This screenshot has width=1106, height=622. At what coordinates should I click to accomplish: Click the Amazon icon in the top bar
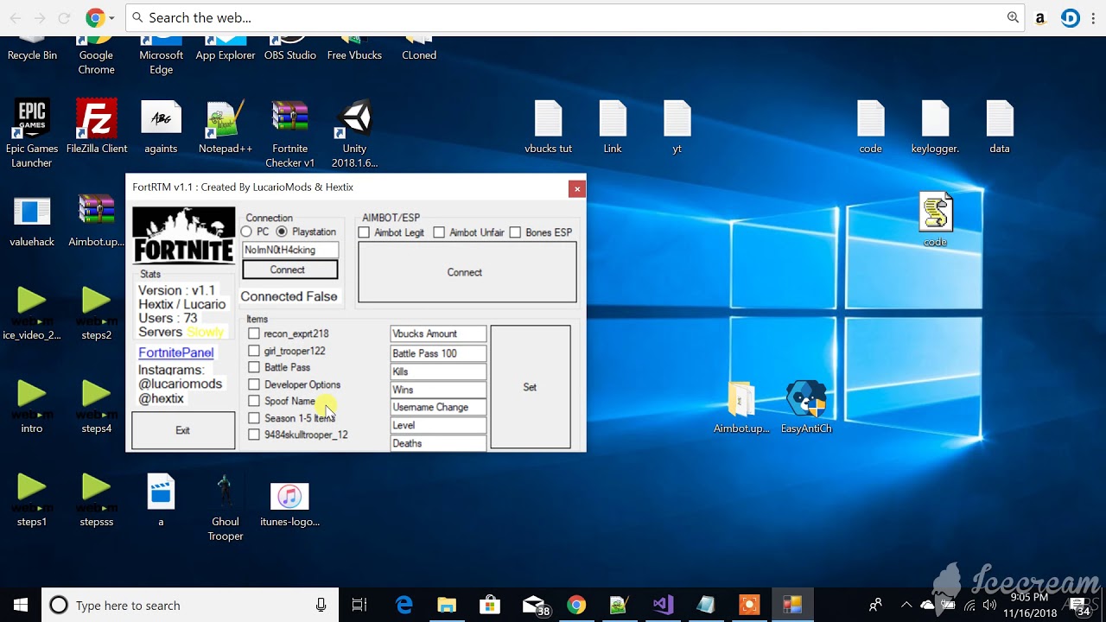pyautogui.click(x=1040, y=18)
